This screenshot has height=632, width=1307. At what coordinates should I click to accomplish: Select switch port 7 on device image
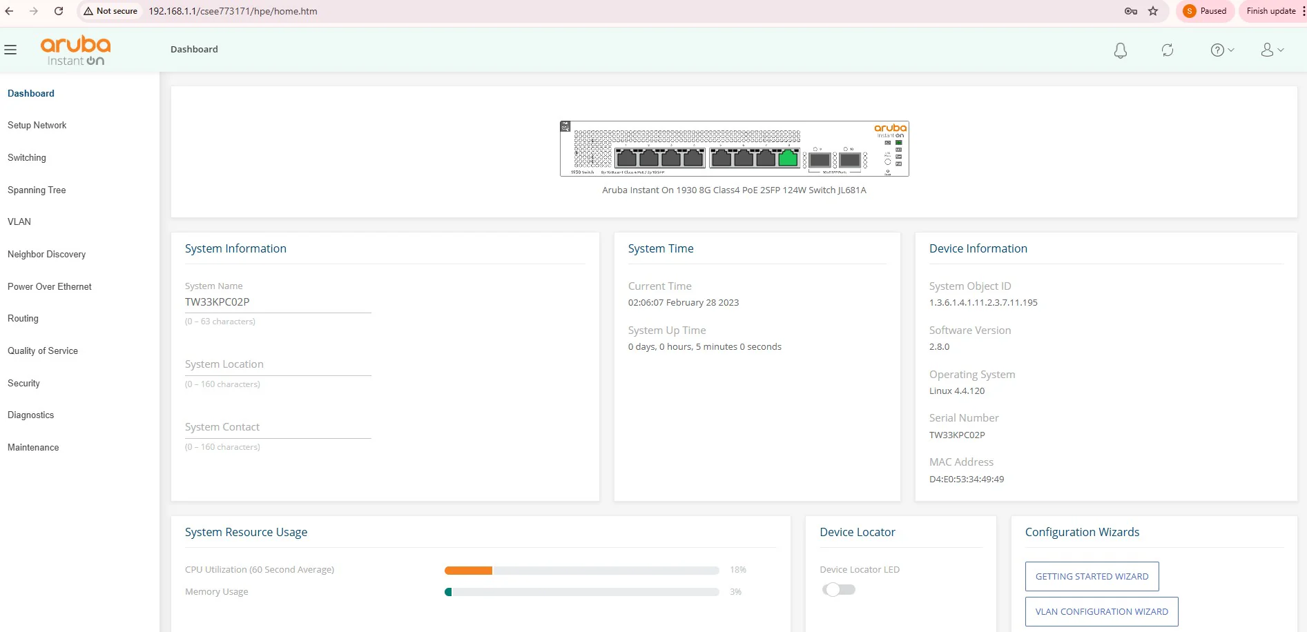pyautogui.click(x=766, y=158)
